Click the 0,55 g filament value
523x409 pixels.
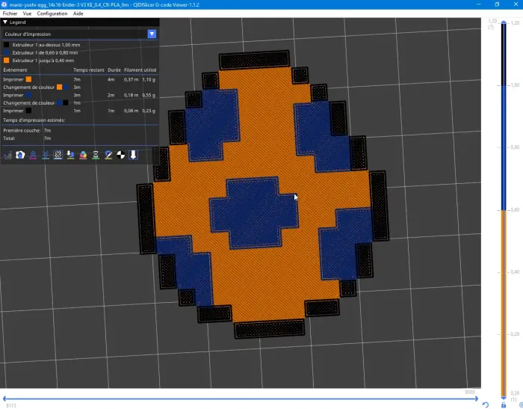click(149, 95)
